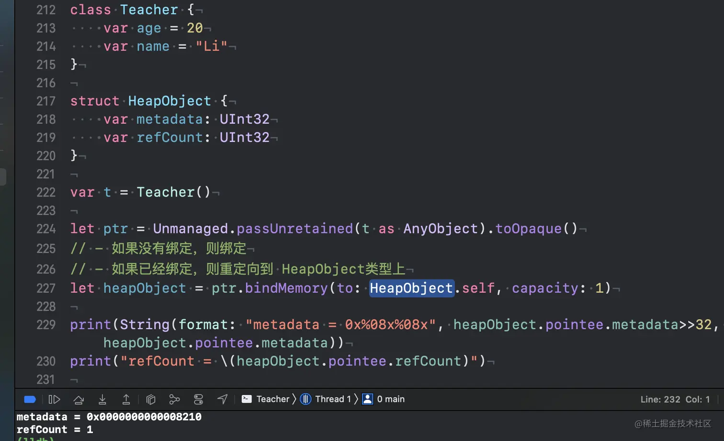
Task: Click the Simulate Location arrow icon
Action: point(222,399)
